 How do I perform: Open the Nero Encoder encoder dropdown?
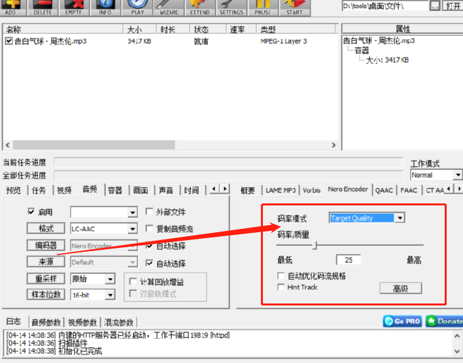point(133,245)
